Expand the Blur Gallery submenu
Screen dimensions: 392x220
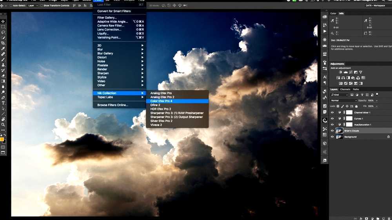coord(120,53)
